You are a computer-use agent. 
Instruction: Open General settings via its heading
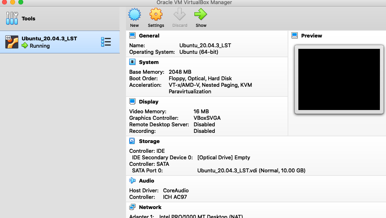pyautogui.click(x=149, y=36)
